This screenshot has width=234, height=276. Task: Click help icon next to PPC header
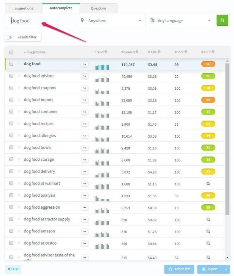click(186, 52)
